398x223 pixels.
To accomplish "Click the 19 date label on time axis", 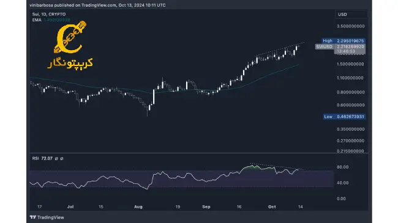I will [x=178, y=207].
